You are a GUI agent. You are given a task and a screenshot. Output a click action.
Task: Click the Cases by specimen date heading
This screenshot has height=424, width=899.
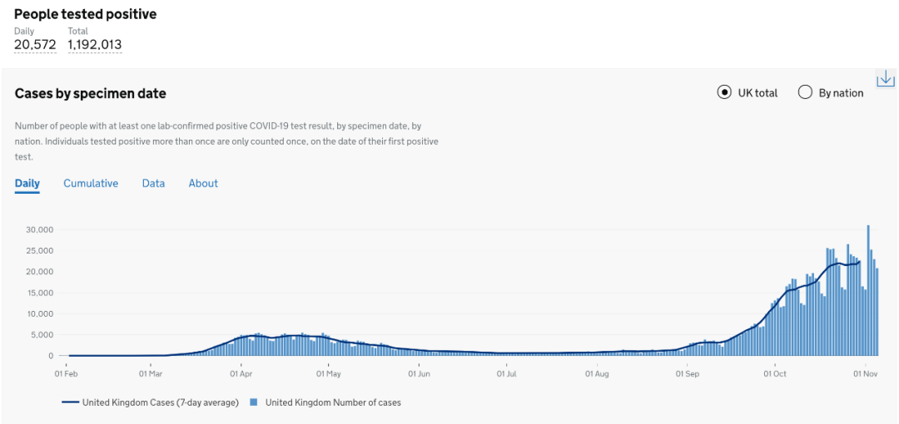click(x=91, y=93)
